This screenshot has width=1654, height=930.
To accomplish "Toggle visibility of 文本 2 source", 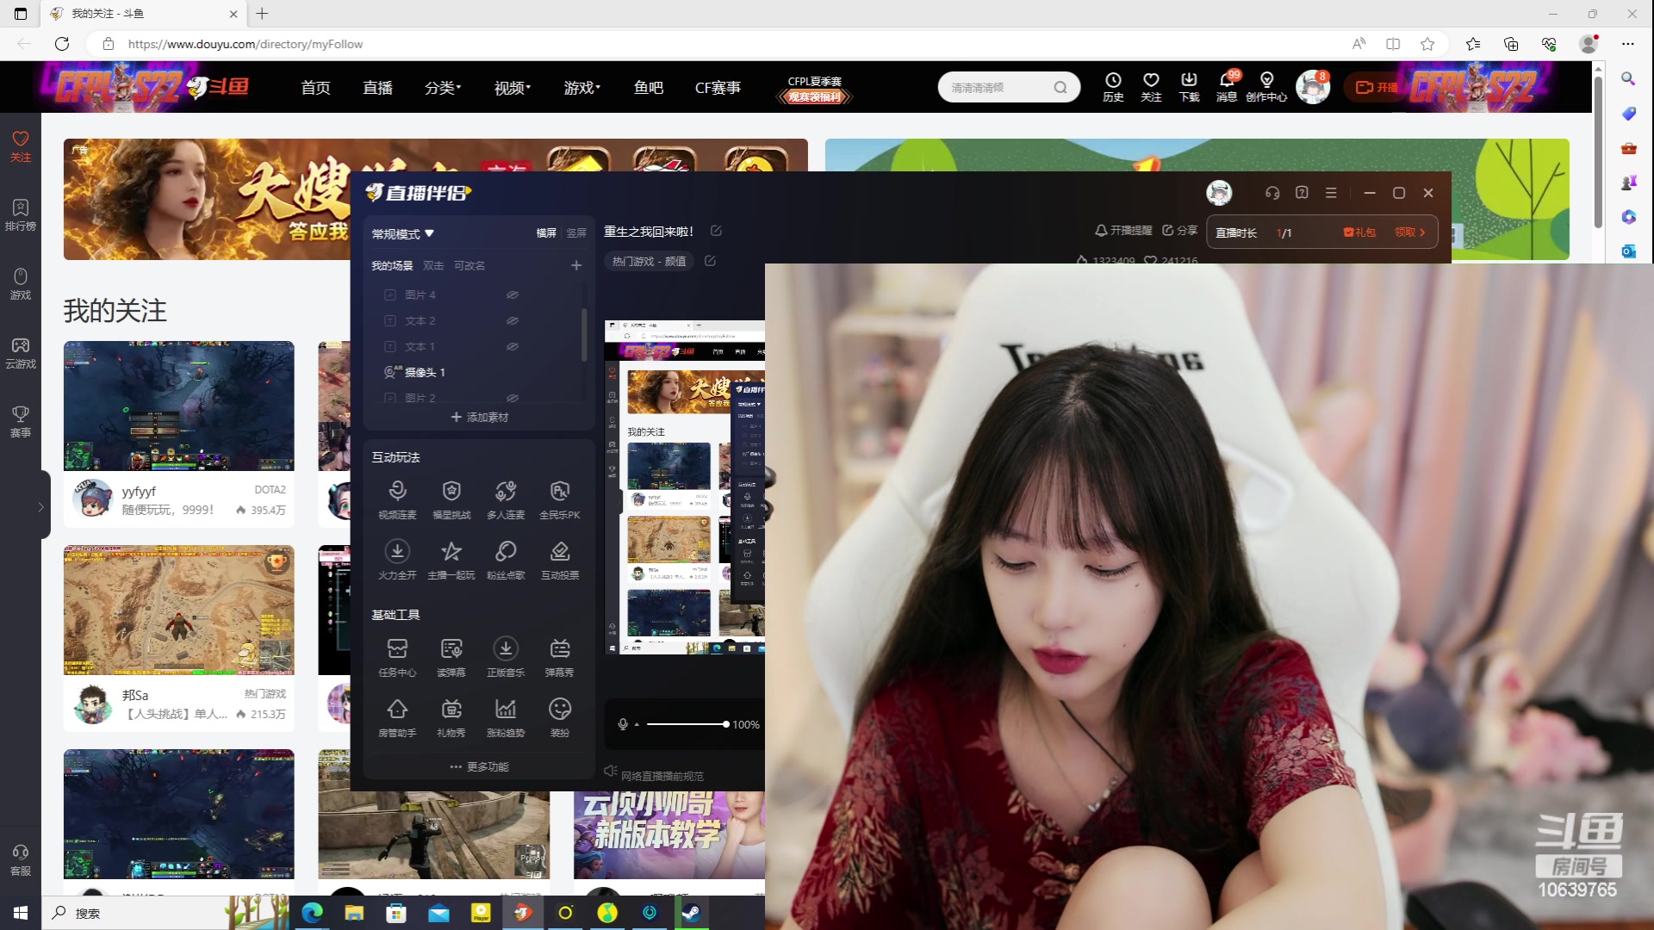I will (x=512, y=320).
